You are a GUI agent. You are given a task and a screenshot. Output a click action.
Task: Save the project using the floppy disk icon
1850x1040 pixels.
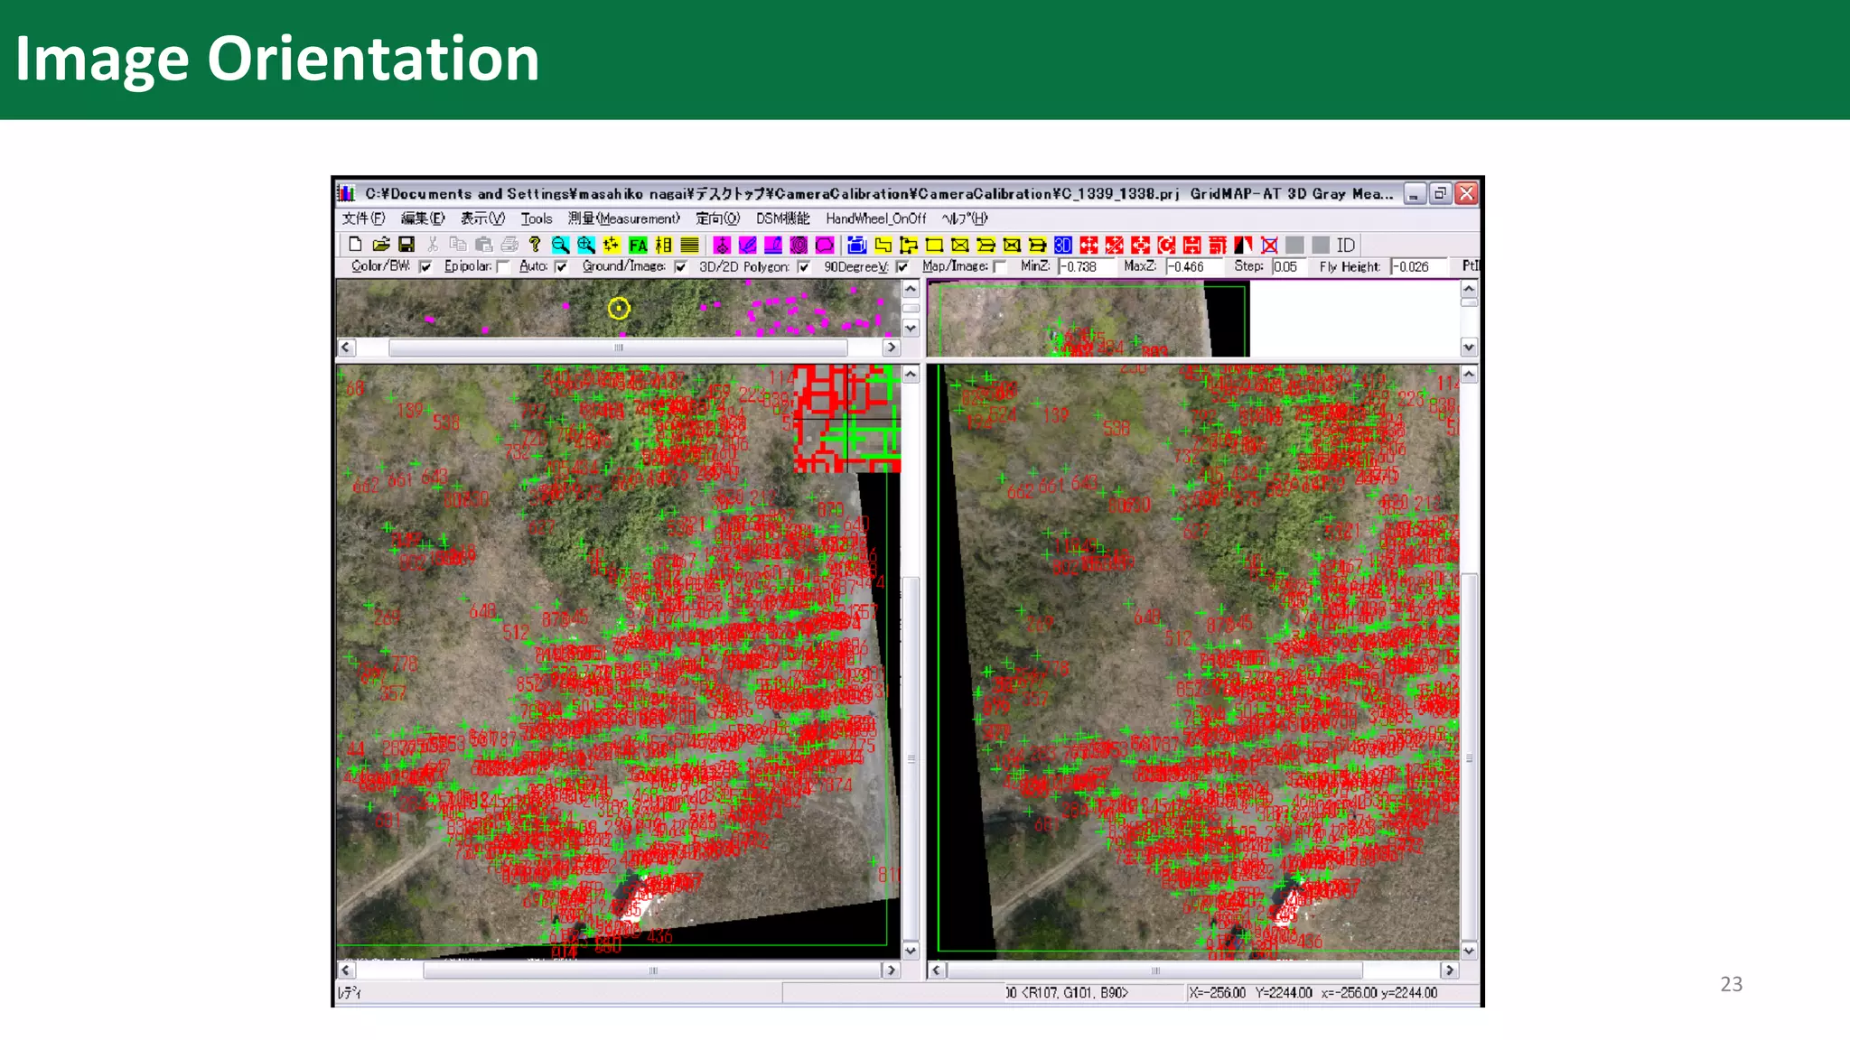[406, 245]
